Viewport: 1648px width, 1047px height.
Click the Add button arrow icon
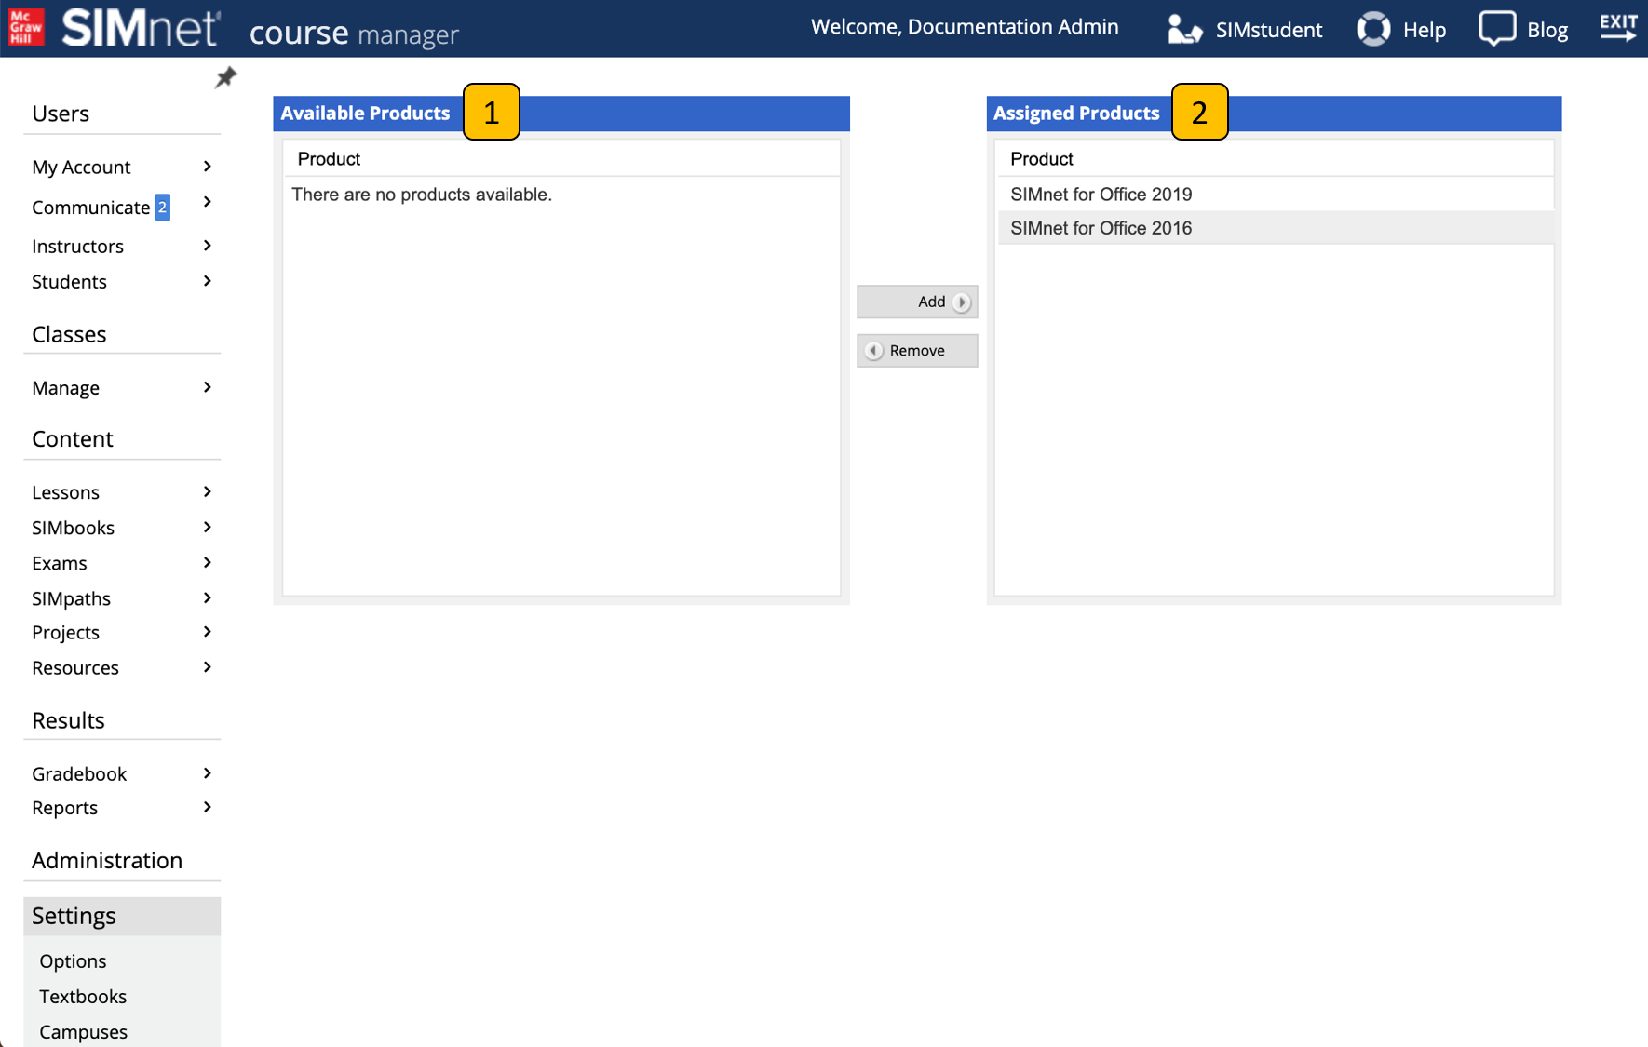(x=962, y=302)
